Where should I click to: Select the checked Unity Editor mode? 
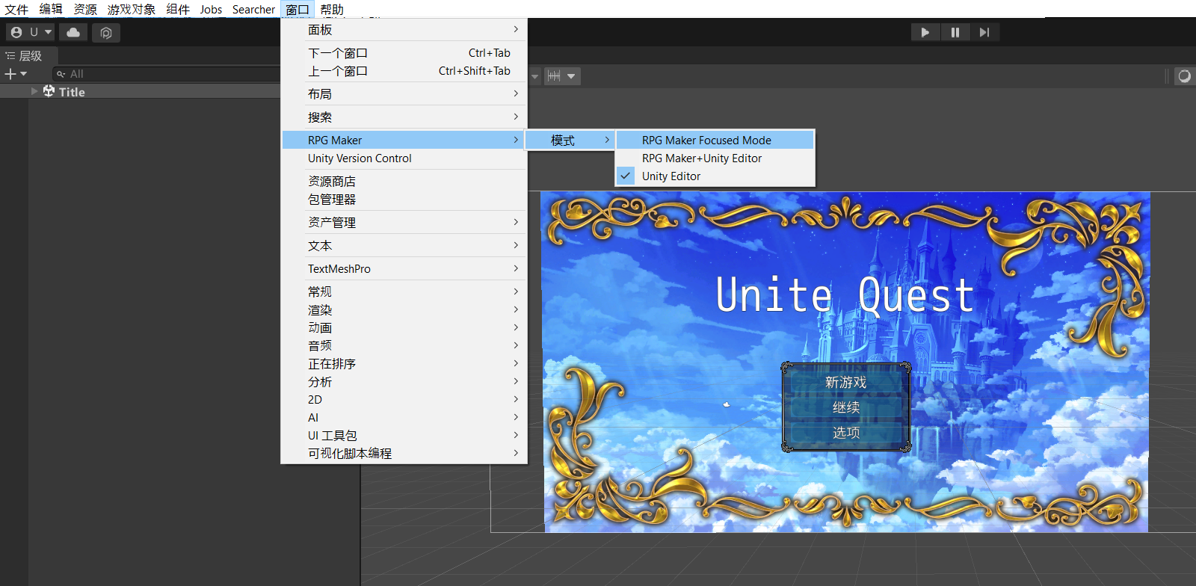coord(671,176)
